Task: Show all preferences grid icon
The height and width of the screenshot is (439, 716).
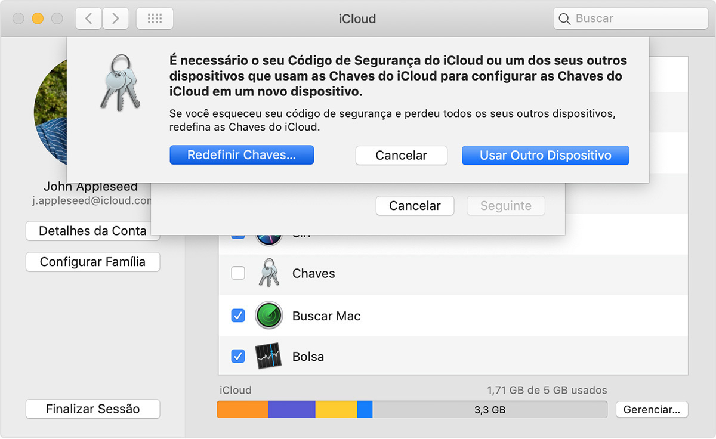Action: coord(155,18)
